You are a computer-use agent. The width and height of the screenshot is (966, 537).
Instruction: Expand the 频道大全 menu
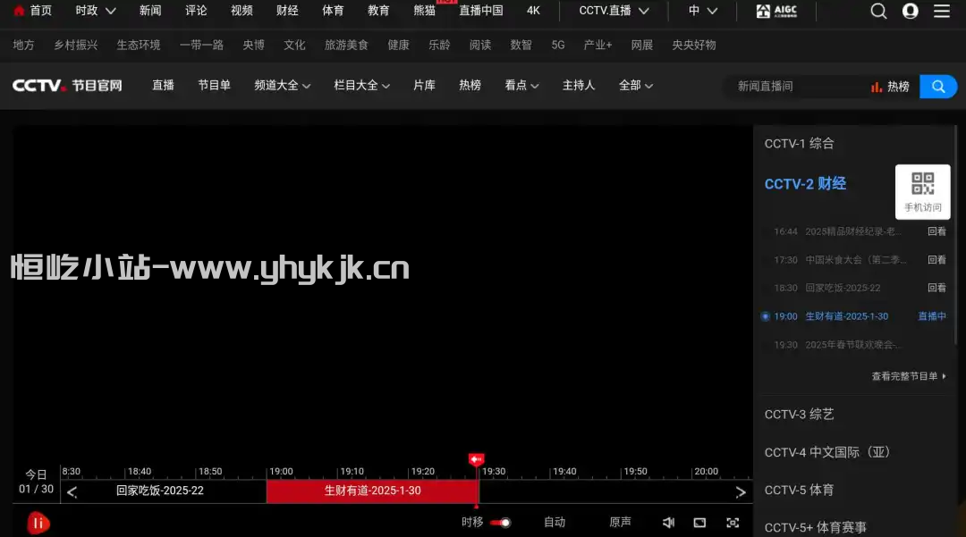tap(282, 86)
